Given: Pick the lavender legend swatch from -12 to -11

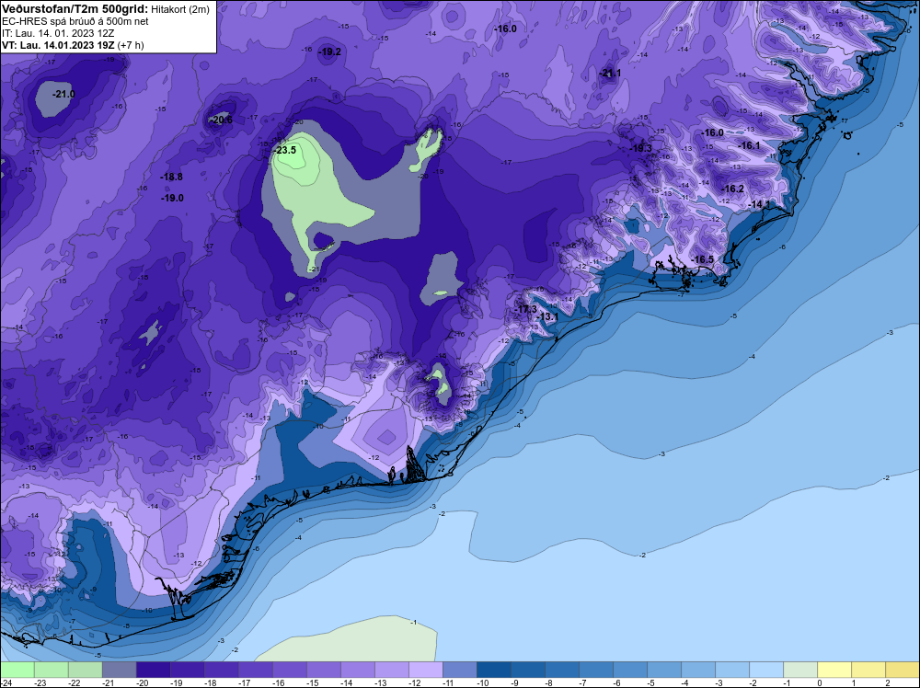Looking at the screenshot, I should pos(425,670).
